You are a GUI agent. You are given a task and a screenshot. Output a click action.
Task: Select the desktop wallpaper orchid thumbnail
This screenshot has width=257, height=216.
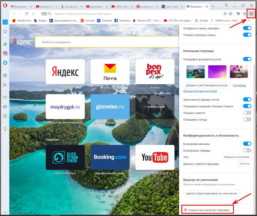239,72
